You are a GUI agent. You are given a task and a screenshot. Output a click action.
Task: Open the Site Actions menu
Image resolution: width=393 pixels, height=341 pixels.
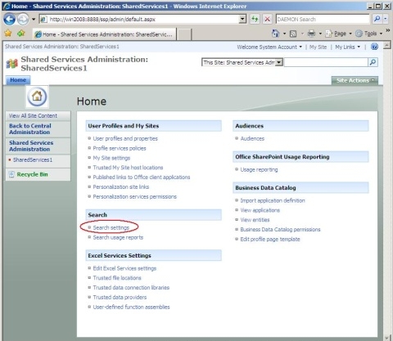(355, 80)
